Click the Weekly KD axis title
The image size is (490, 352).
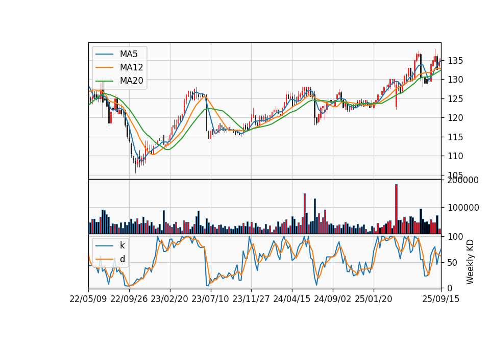(470, 262)
